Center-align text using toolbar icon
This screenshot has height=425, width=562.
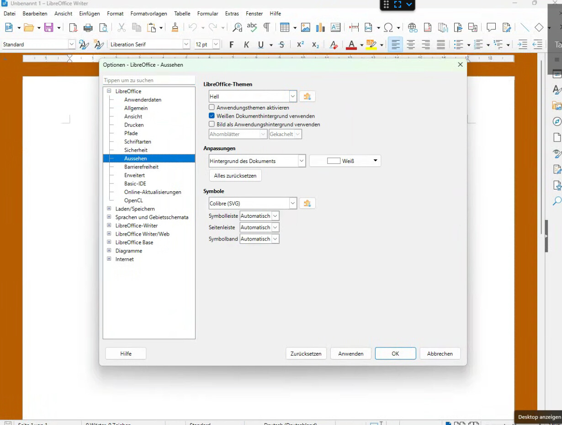(411, 45)
